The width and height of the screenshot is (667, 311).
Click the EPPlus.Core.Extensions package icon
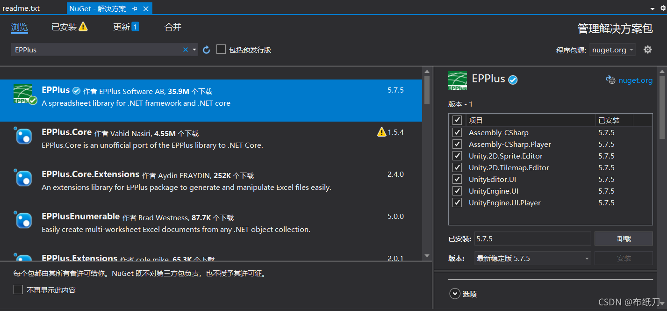click(23, 178)
